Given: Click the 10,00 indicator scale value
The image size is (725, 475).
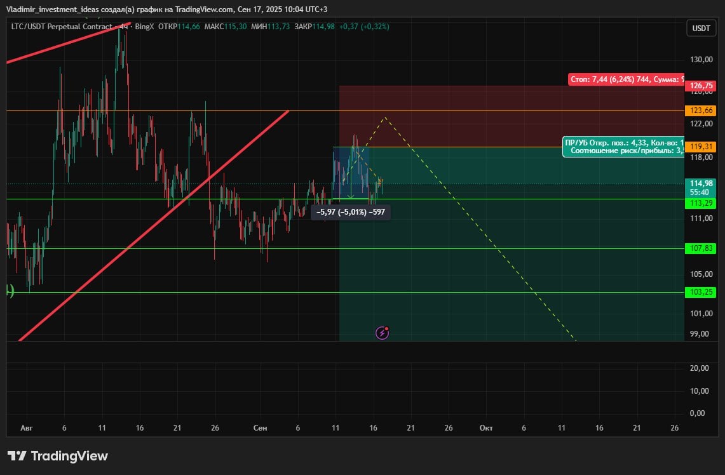Looking at the screenshot, I should (x=699, y=391).
